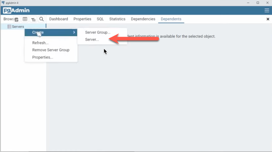Minimize the pgAdmin 4 window
272x152 pixels.
[248, 3]
